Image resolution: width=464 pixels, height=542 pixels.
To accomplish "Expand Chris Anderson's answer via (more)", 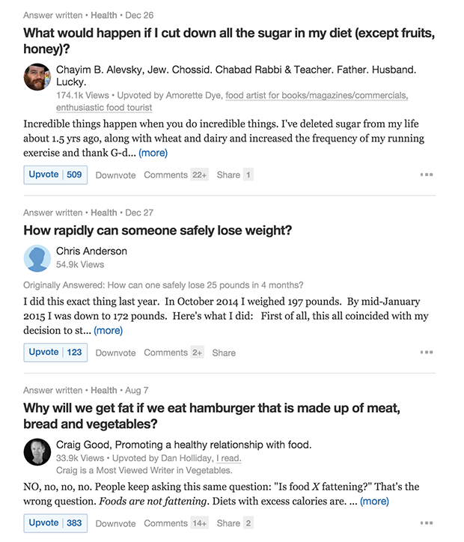I will pos(108,330).
